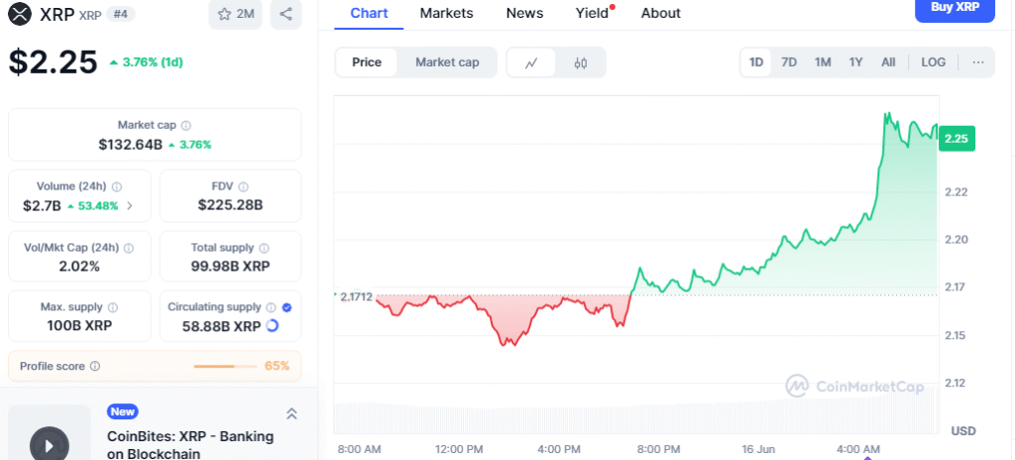Click the $225.28B FDV value
The width and height of the screenshot is (1015, 460).
[230, 205]
